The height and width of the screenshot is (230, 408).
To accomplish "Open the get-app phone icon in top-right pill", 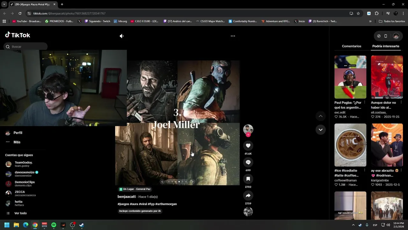I will click(x=386, y=36).
